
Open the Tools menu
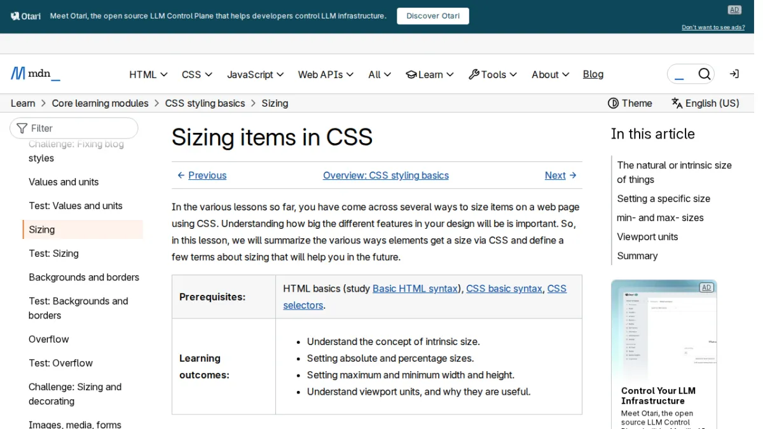(x=493, y=74)
